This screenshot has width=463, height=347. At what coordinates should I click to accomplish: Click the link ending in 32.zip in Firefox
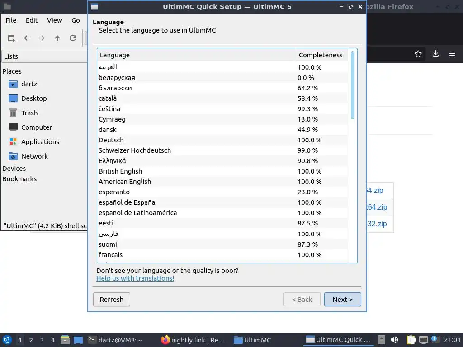377,224
